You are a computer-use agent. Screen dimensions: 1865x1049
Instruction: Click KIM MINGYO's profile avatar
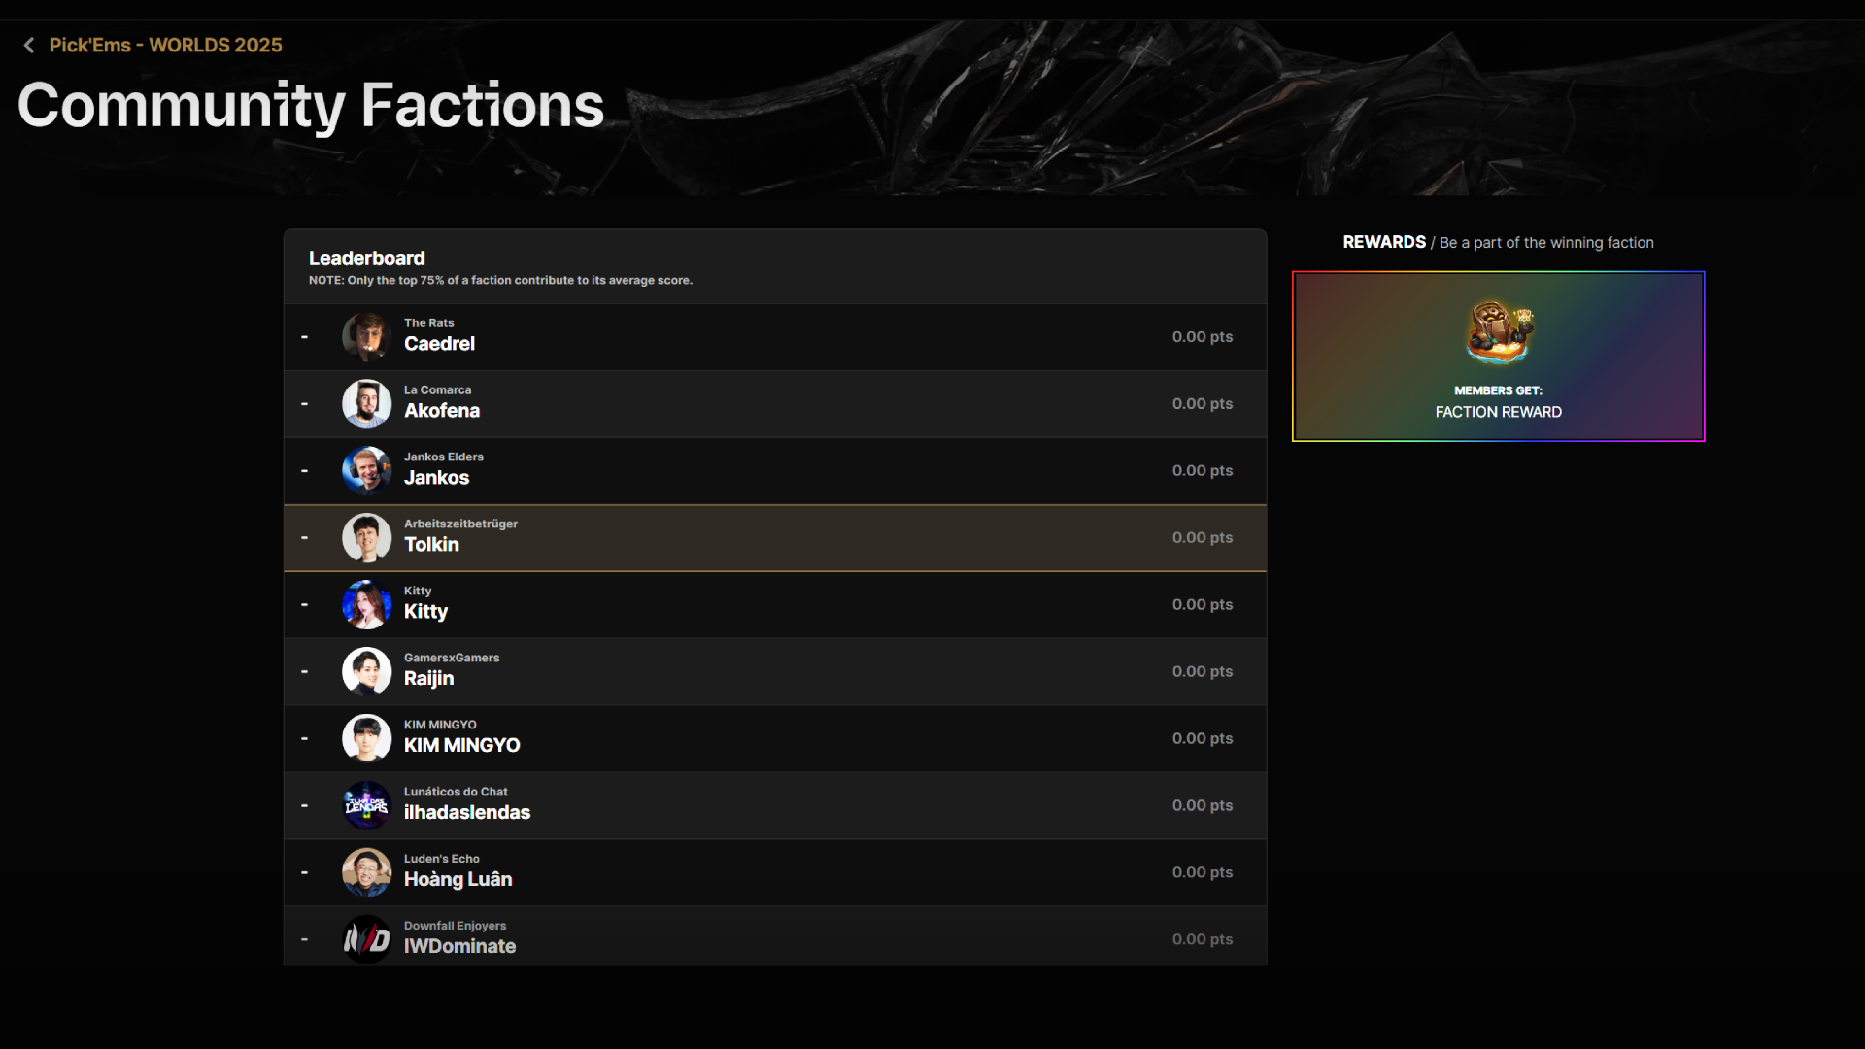[x=366, y=739]
